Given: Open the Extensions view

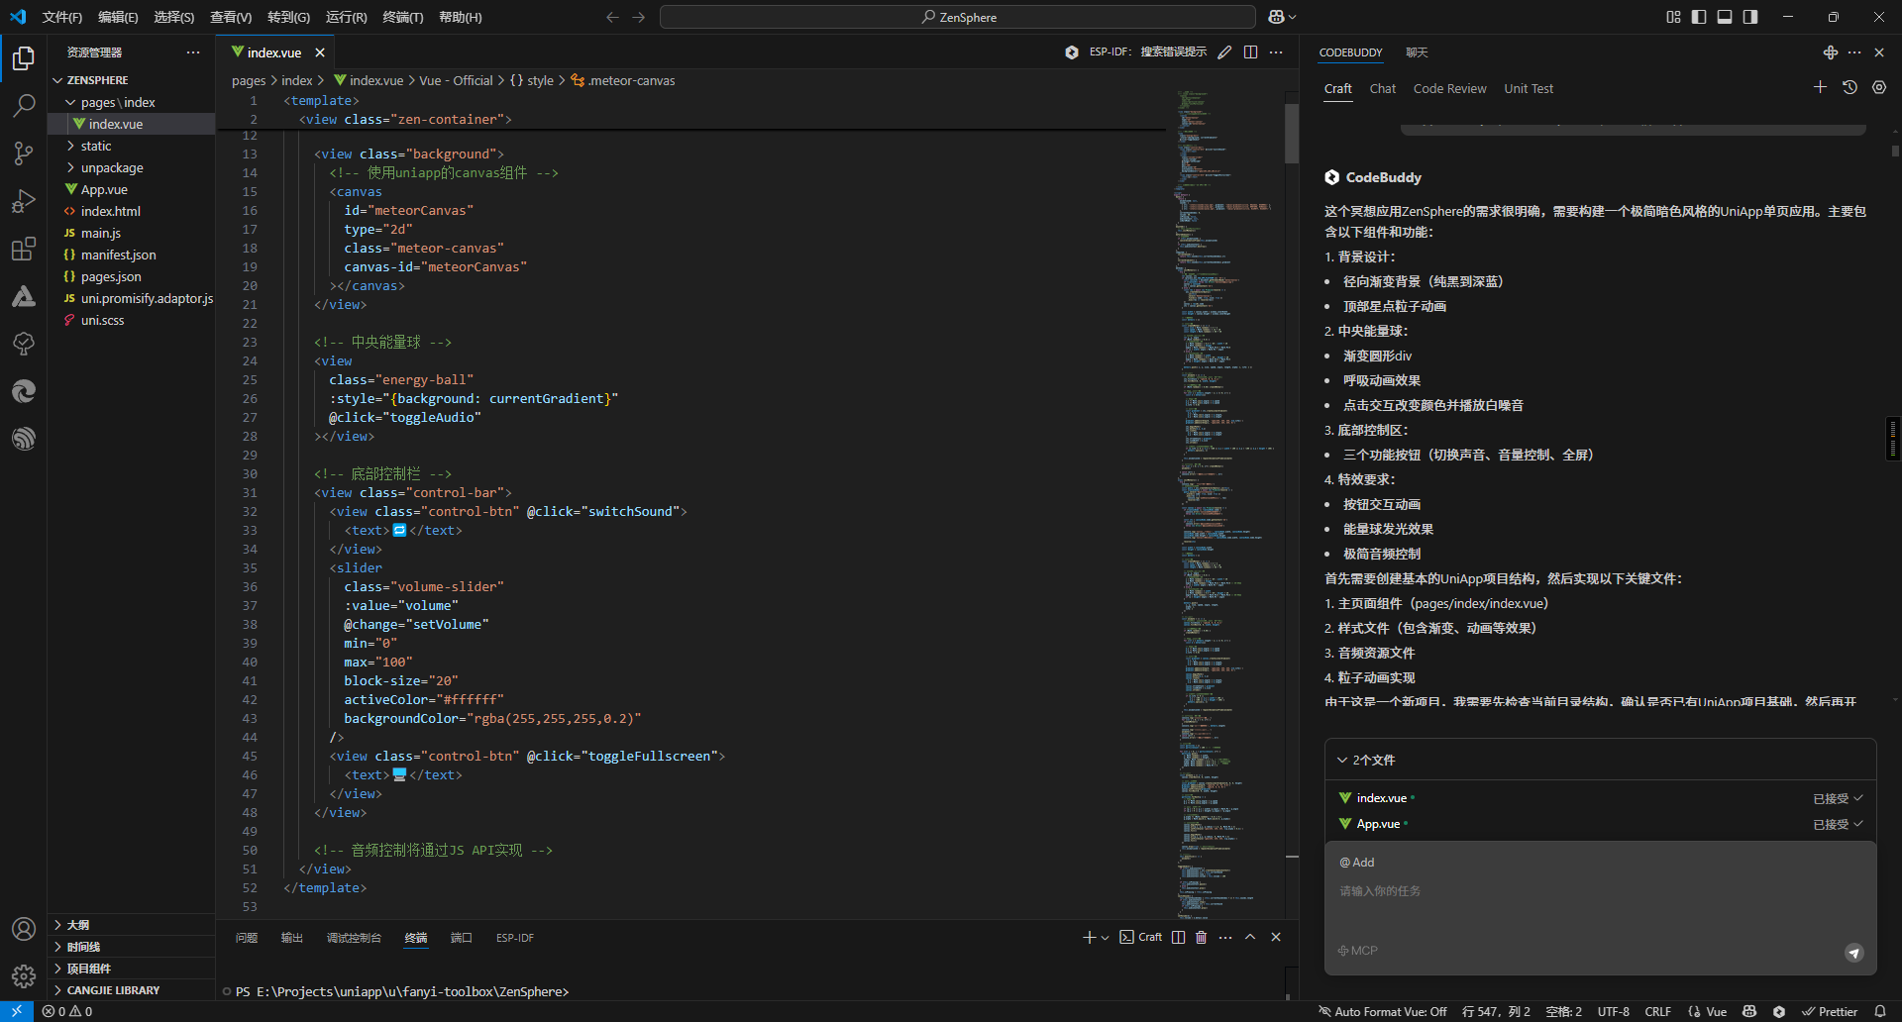Looking at the screenshot, I should tap(24, 249).
